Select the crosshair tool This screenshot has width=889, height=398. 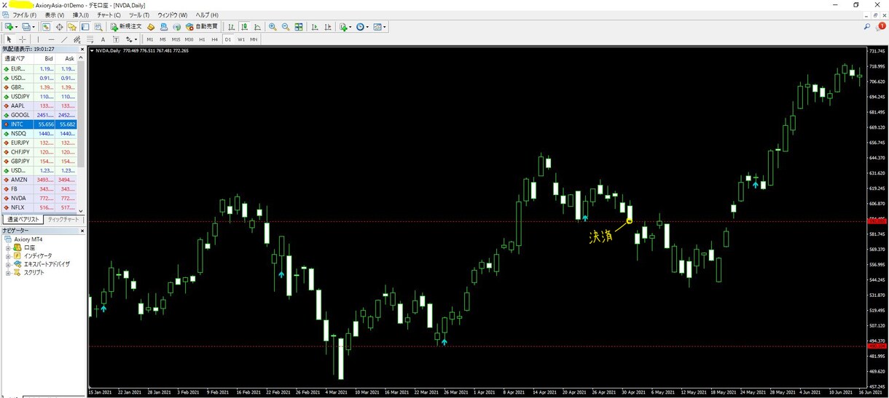click(x=23, y=39)
